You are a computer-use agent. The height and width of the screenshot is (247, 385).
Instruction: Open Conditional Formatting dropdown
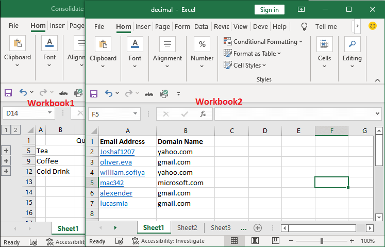[263, 42]
